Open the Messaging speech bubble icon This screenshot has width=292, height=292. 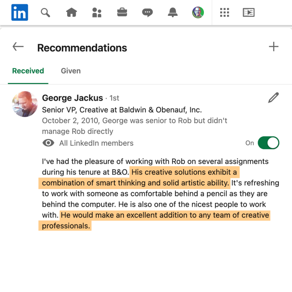point(147,13)
